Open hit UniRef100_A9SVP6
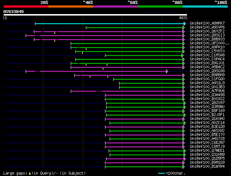Image resolution: width=231 pixels, height=176 pixels. (207, 27)
